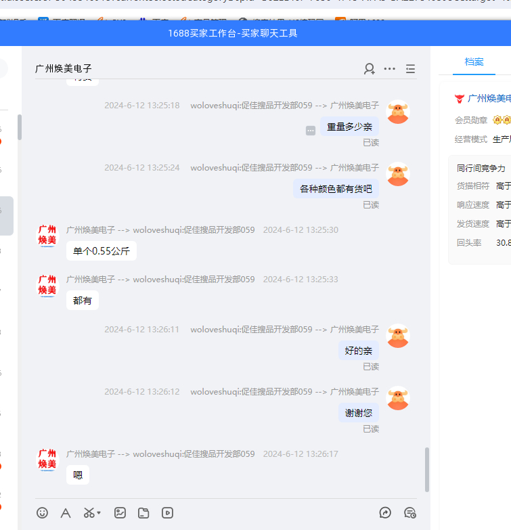Image resolution: width=511 pixels, height=530 pixels.
Task: Expand the screenshot options dropdown arrow
Action: coord(99,513)
